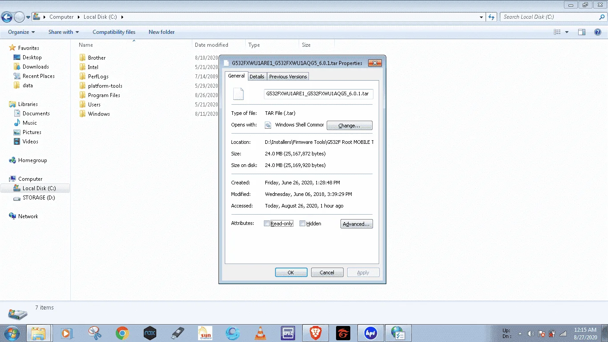Select Homegroup in navigation pane
Image resolution: width=608 pixels, height=342 pixels.
coord(32,160)
